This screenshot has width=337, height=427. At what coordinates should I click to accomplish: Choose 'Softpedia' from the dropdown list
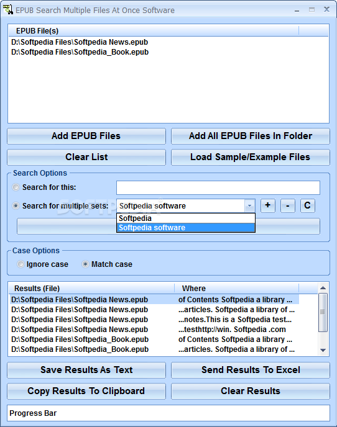(x=186, y=218)
